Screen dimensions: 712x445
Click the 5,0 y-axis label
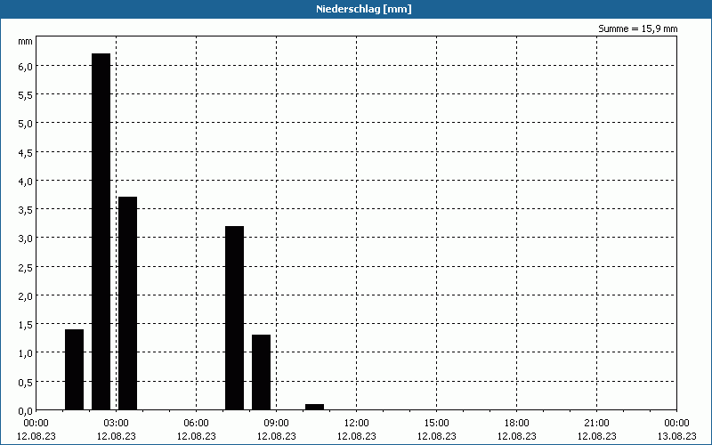coord(26,124)
